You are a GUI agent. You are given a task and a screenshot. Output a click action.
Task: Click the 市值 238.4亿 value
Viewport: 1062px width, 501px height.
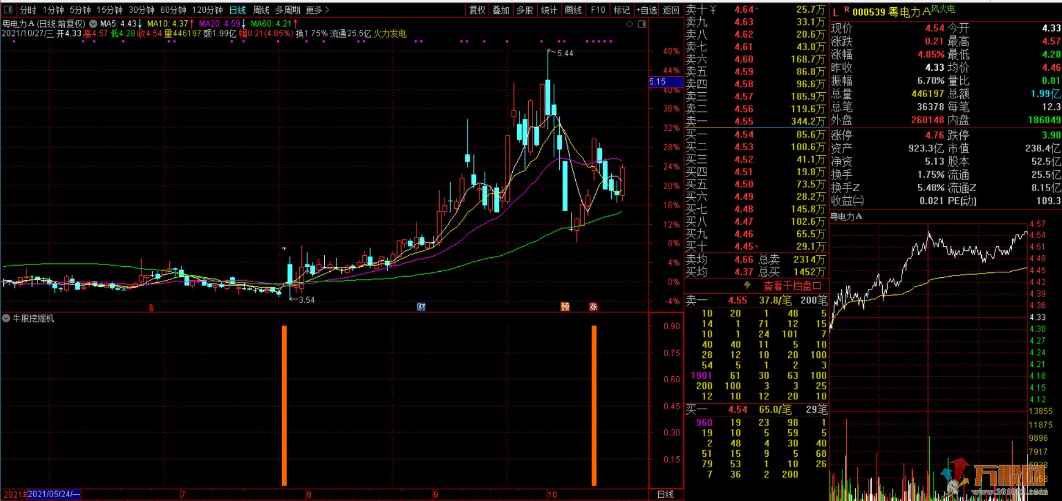tap(1043, 149)
